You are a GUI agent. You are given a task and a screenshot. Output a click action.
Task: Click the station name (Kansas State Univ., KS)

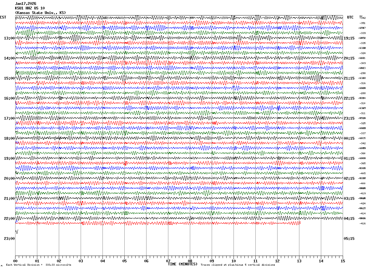[40, 13]
